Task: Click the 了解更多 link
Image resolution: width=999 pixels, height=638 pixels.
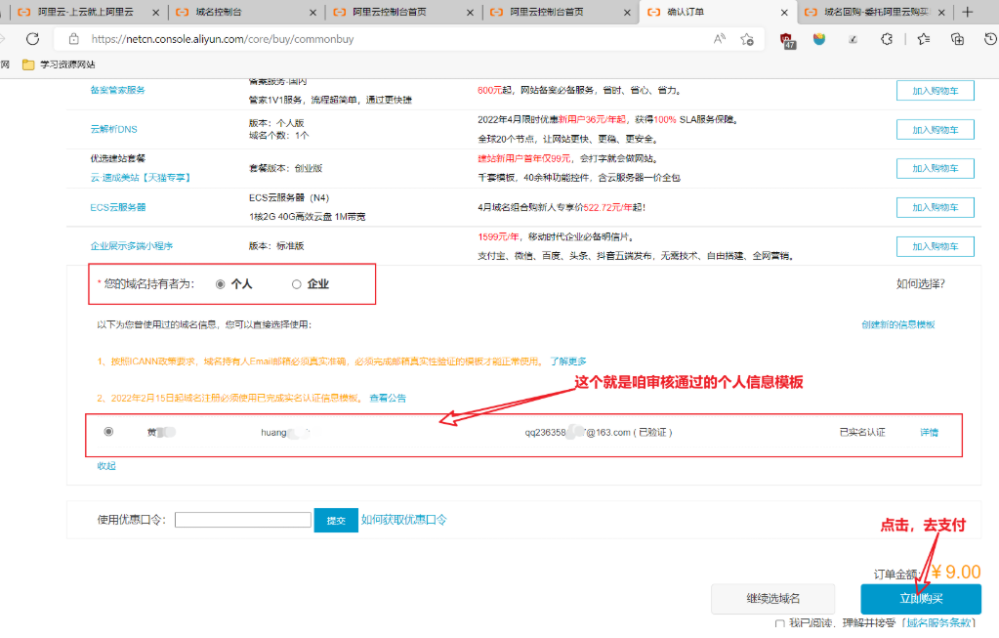Action: tap(568, 362)
